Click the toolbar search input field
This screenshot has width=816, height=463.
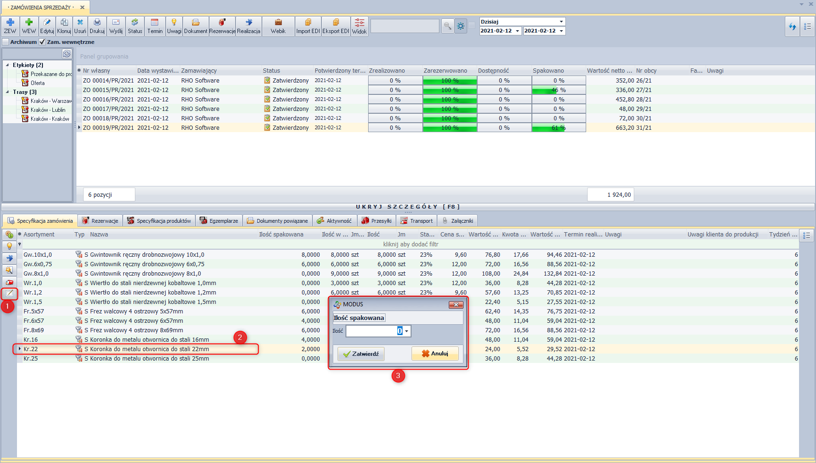pos(404,26)
